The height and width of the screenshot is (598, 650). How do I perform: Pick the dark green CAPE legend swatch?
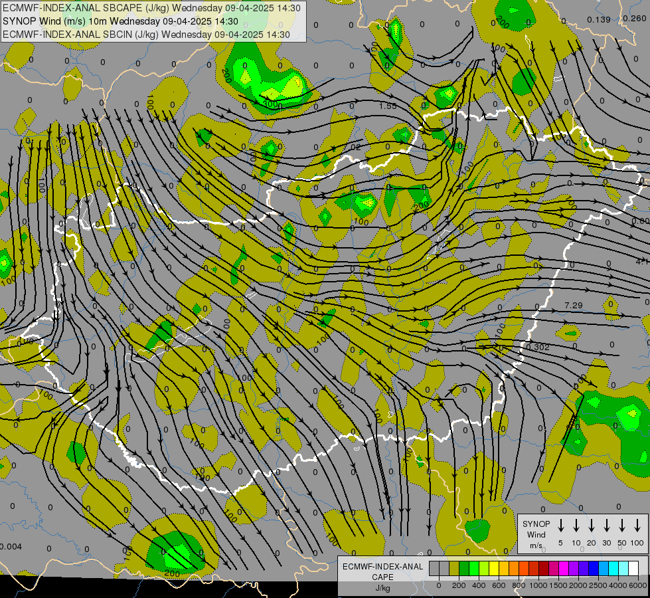click(x=464, y=568)
